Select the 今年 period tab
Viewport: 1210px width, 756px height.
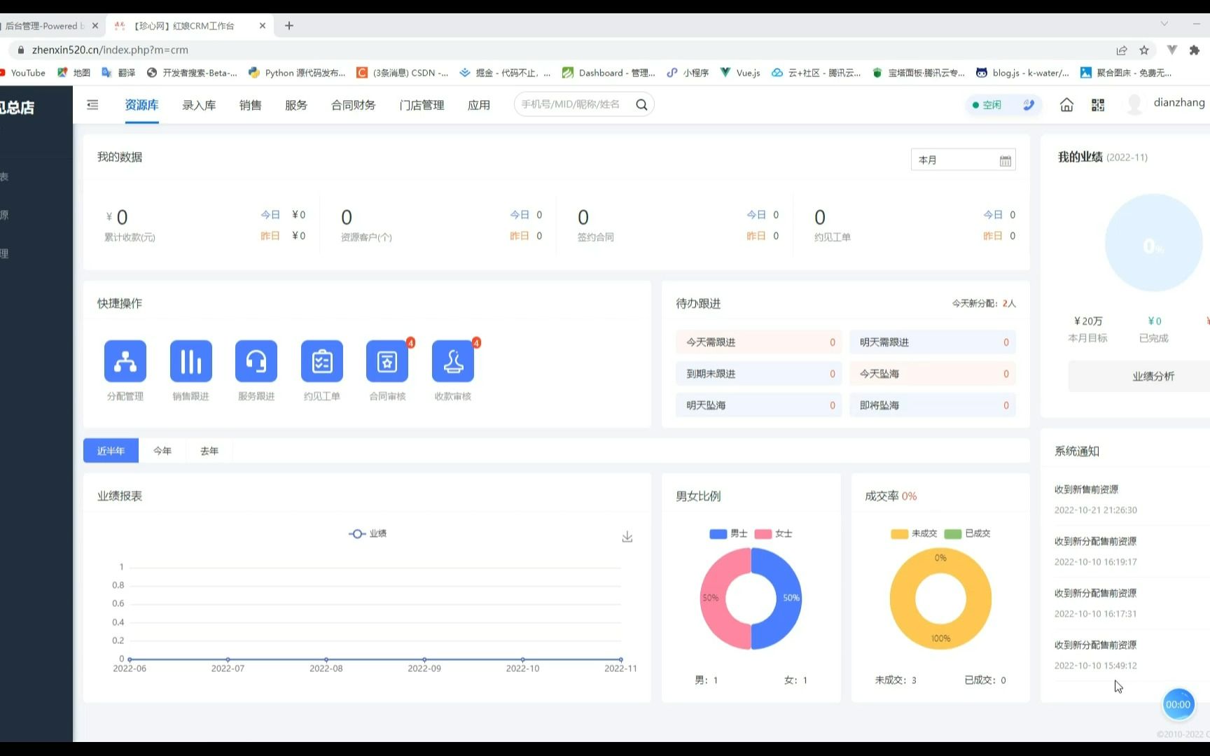[x=162, y=451]
